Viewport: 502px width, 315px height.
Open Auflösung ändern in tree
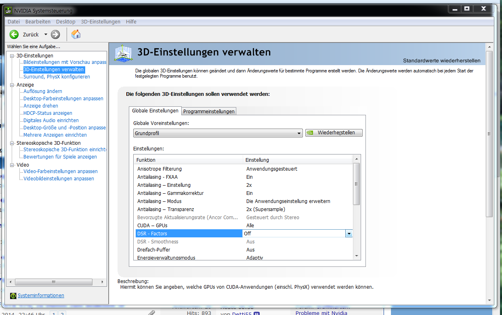[43, 91]
